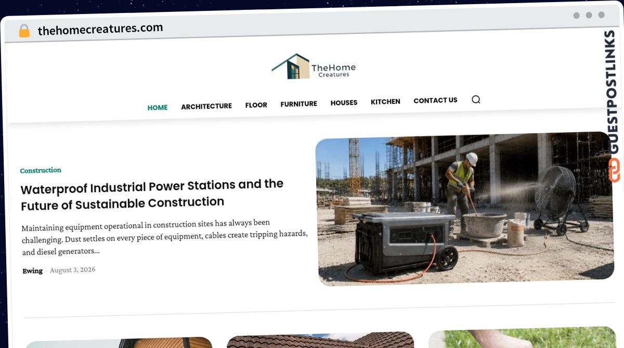Click the thehomecreatures.com address text
The image size is (624, 348).
click(100, 30)
